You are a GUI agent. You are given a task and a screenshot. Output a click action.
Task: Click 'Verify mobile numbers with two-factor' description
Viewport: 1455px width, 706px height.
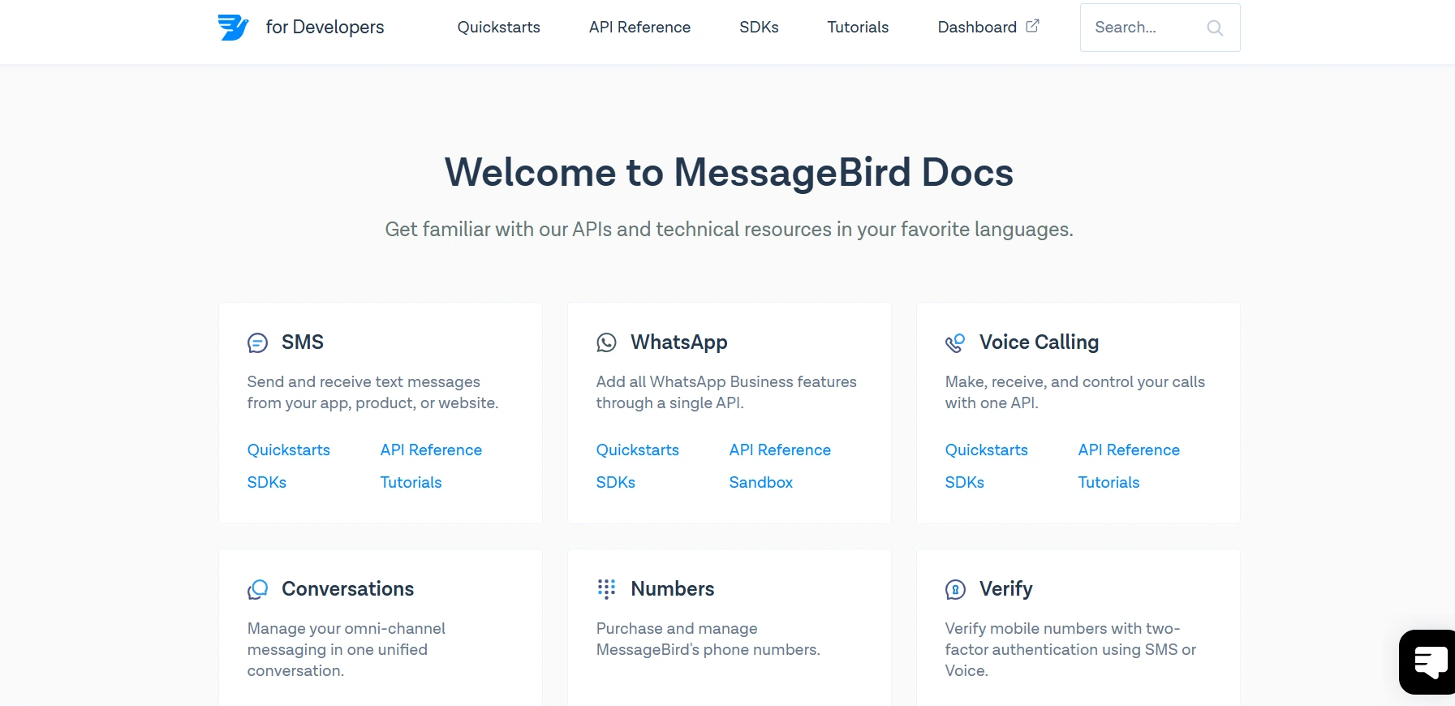click(x=1070, y=649)
